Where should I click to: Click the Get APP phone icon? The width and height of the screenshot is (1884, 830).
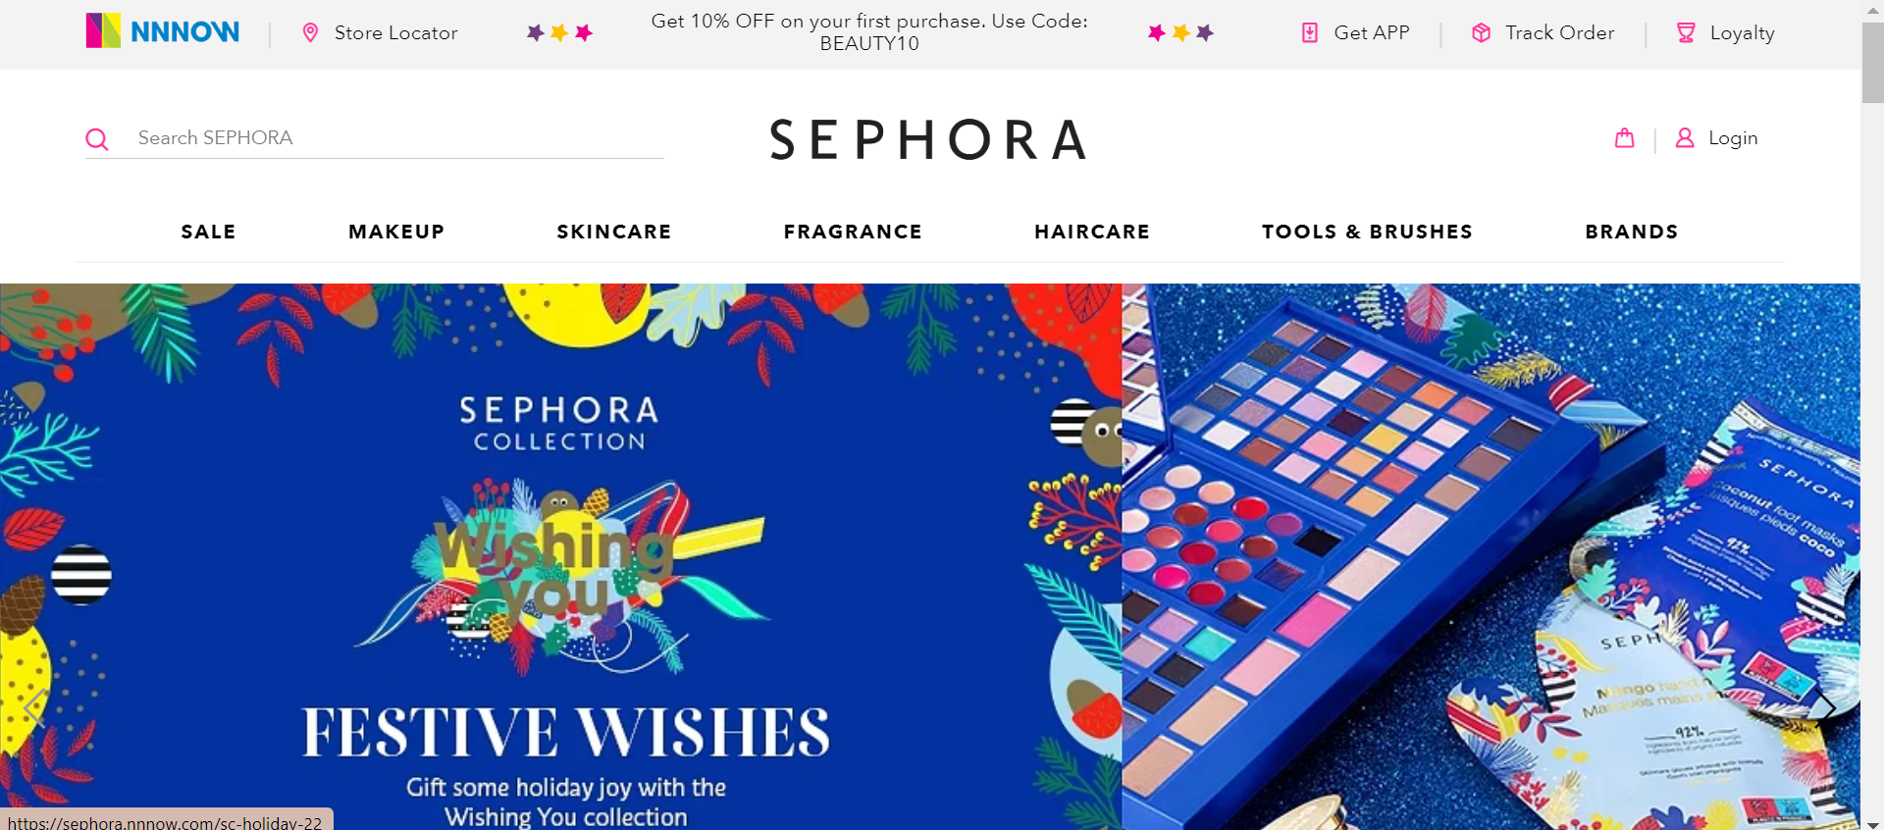point(1310,32)
